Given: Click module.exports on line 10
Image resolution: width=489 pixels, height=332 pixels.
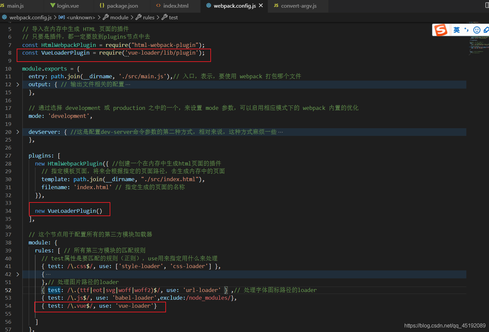Looking at the screenshot, I should [x=45, y=69].
